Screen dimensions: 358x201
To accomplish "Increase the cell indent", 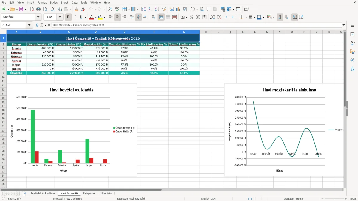I will (x=227, y=17).
